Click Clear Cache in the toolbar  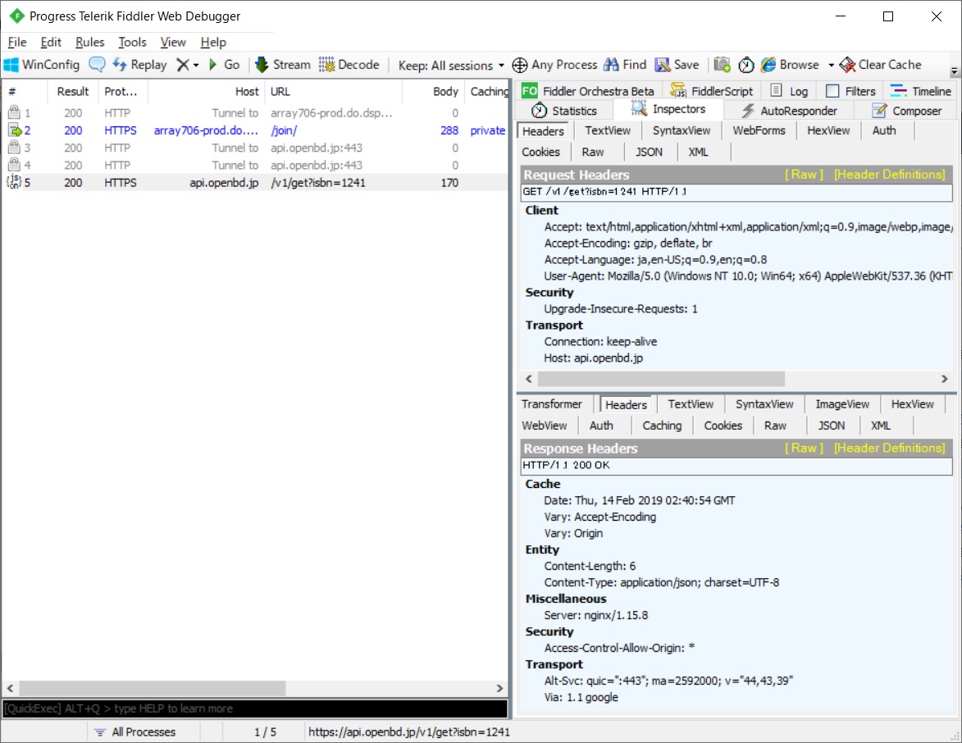click(881, 65)
